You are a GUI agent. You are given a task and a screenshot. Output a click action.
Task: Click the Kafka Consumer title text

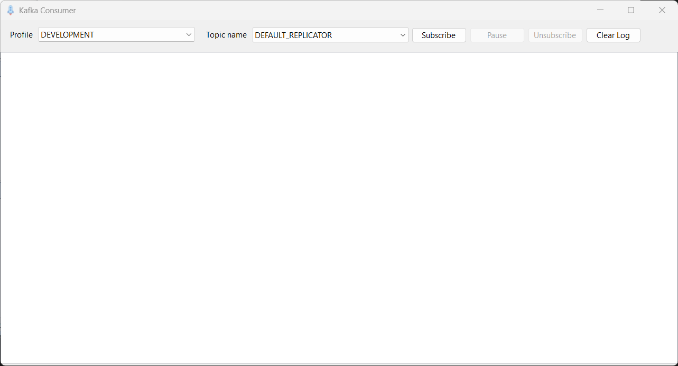48,10
